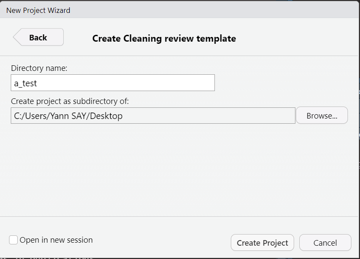Enable the Open in new session checkbox
360x259 pixels.
[x=13, y=240]
